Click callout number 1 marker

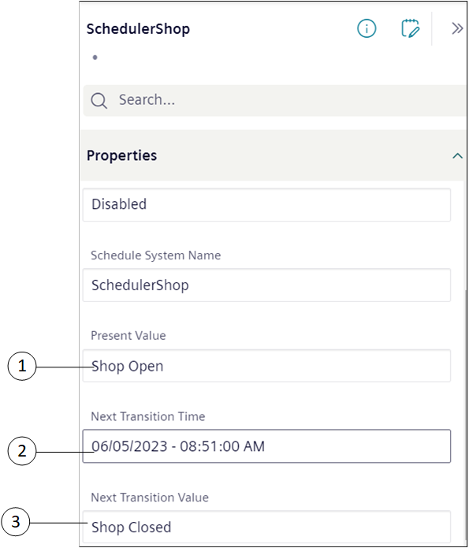22,367
